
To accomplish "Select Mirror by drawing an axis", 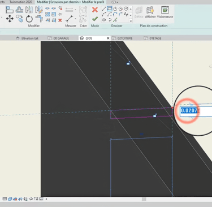I will coord(38,10).
